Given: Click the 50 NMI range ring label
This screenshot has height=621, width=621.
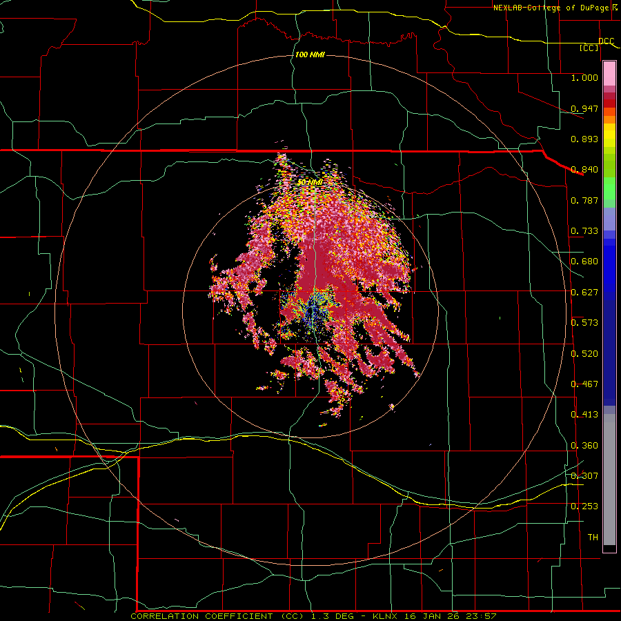Looking at the screenshot, I should pyautogui.click(x=310, y=182).
